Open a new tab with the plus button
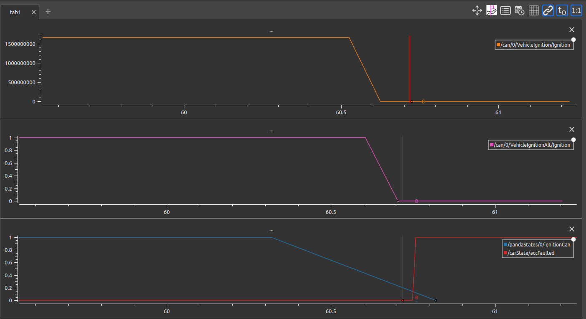 pyautogui.click(x=48, y=11)
